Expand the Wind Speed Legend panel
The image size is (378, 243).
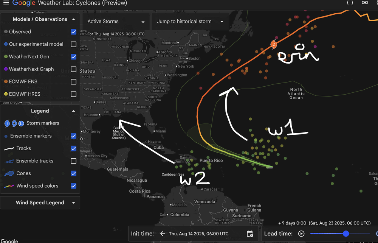[x=74, y=203]
